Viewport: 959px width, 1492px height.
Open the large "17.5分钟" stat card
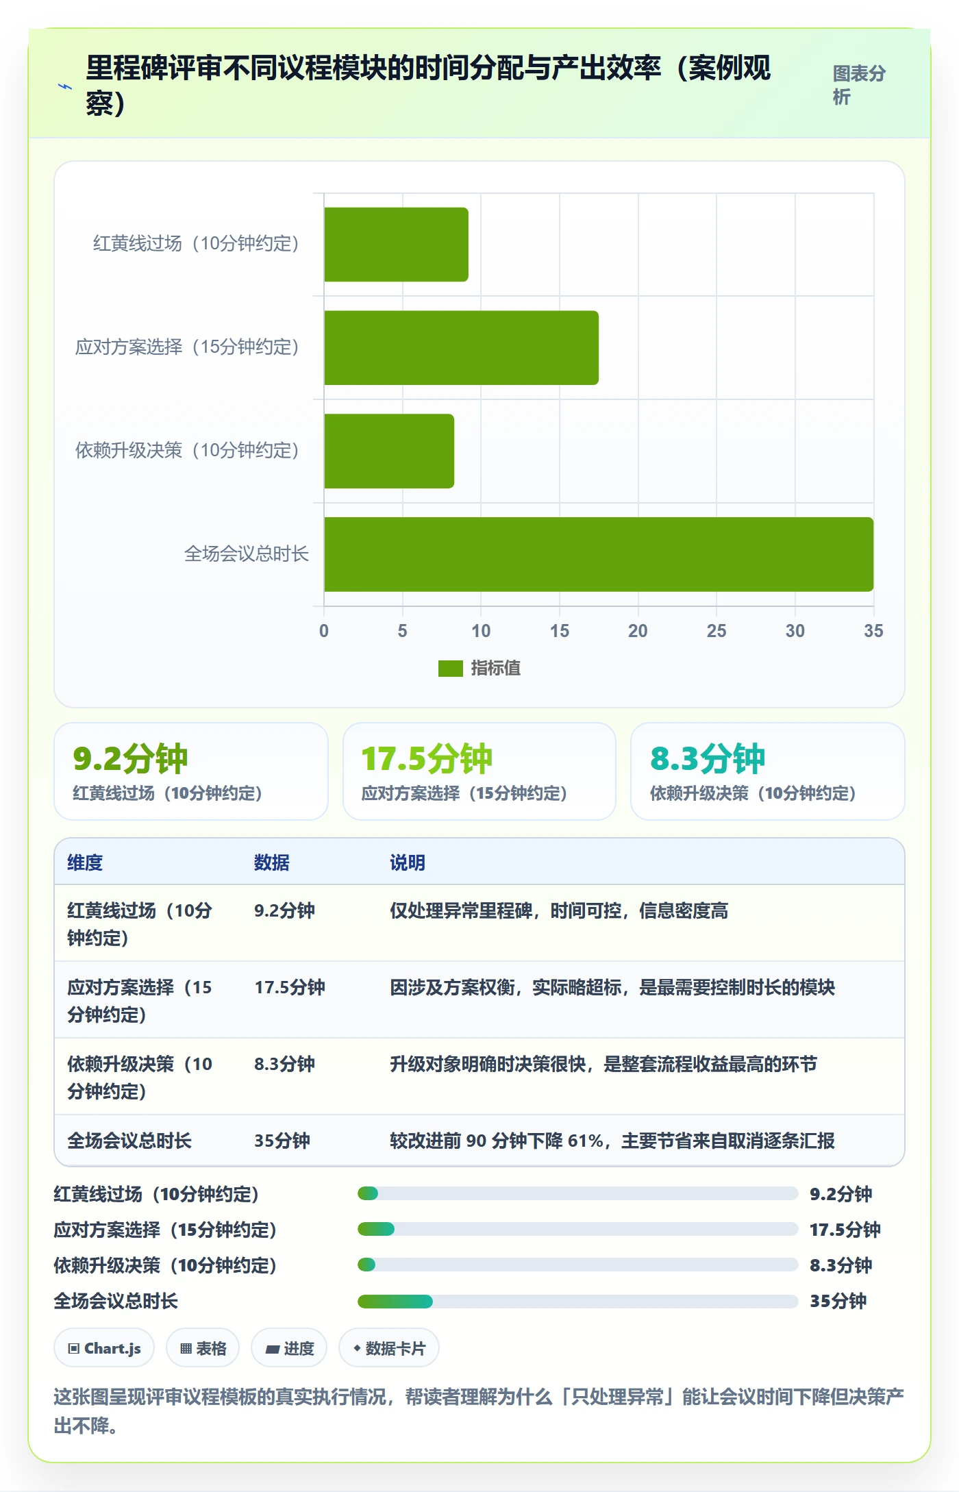tap(480, 771)
